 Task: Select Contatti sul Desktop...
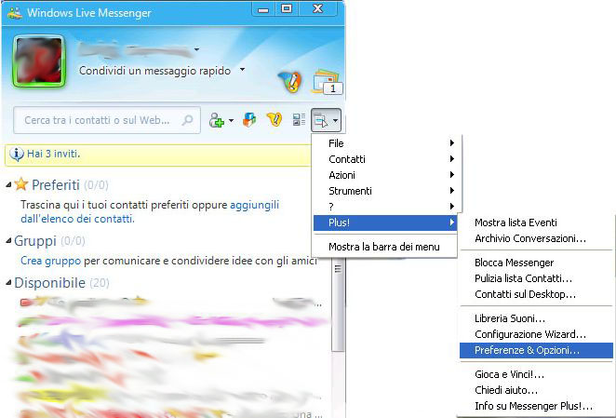click(x=536, y=294)
